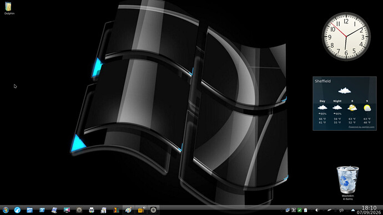Launch the orange-green X application icon
Screen dimensions: 383x215
click(x=116, y=210)
